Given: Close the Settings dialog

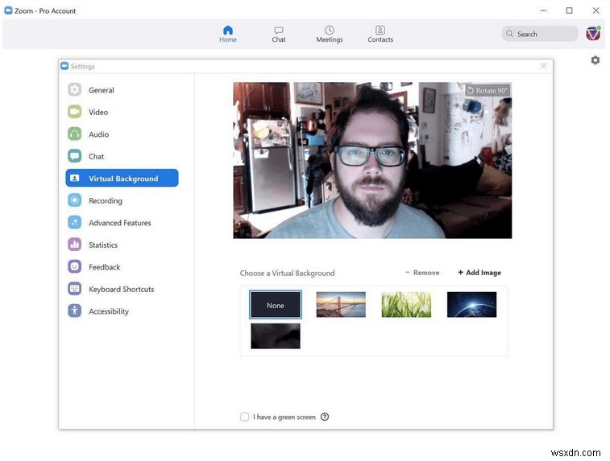Looking at the screenshot, I should (543, 66).
